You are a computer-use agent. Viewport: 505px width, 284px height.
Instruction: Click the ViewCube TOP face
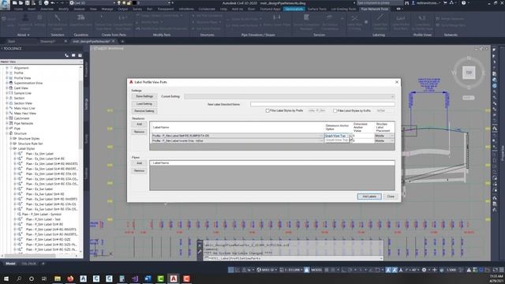point(469,73)
